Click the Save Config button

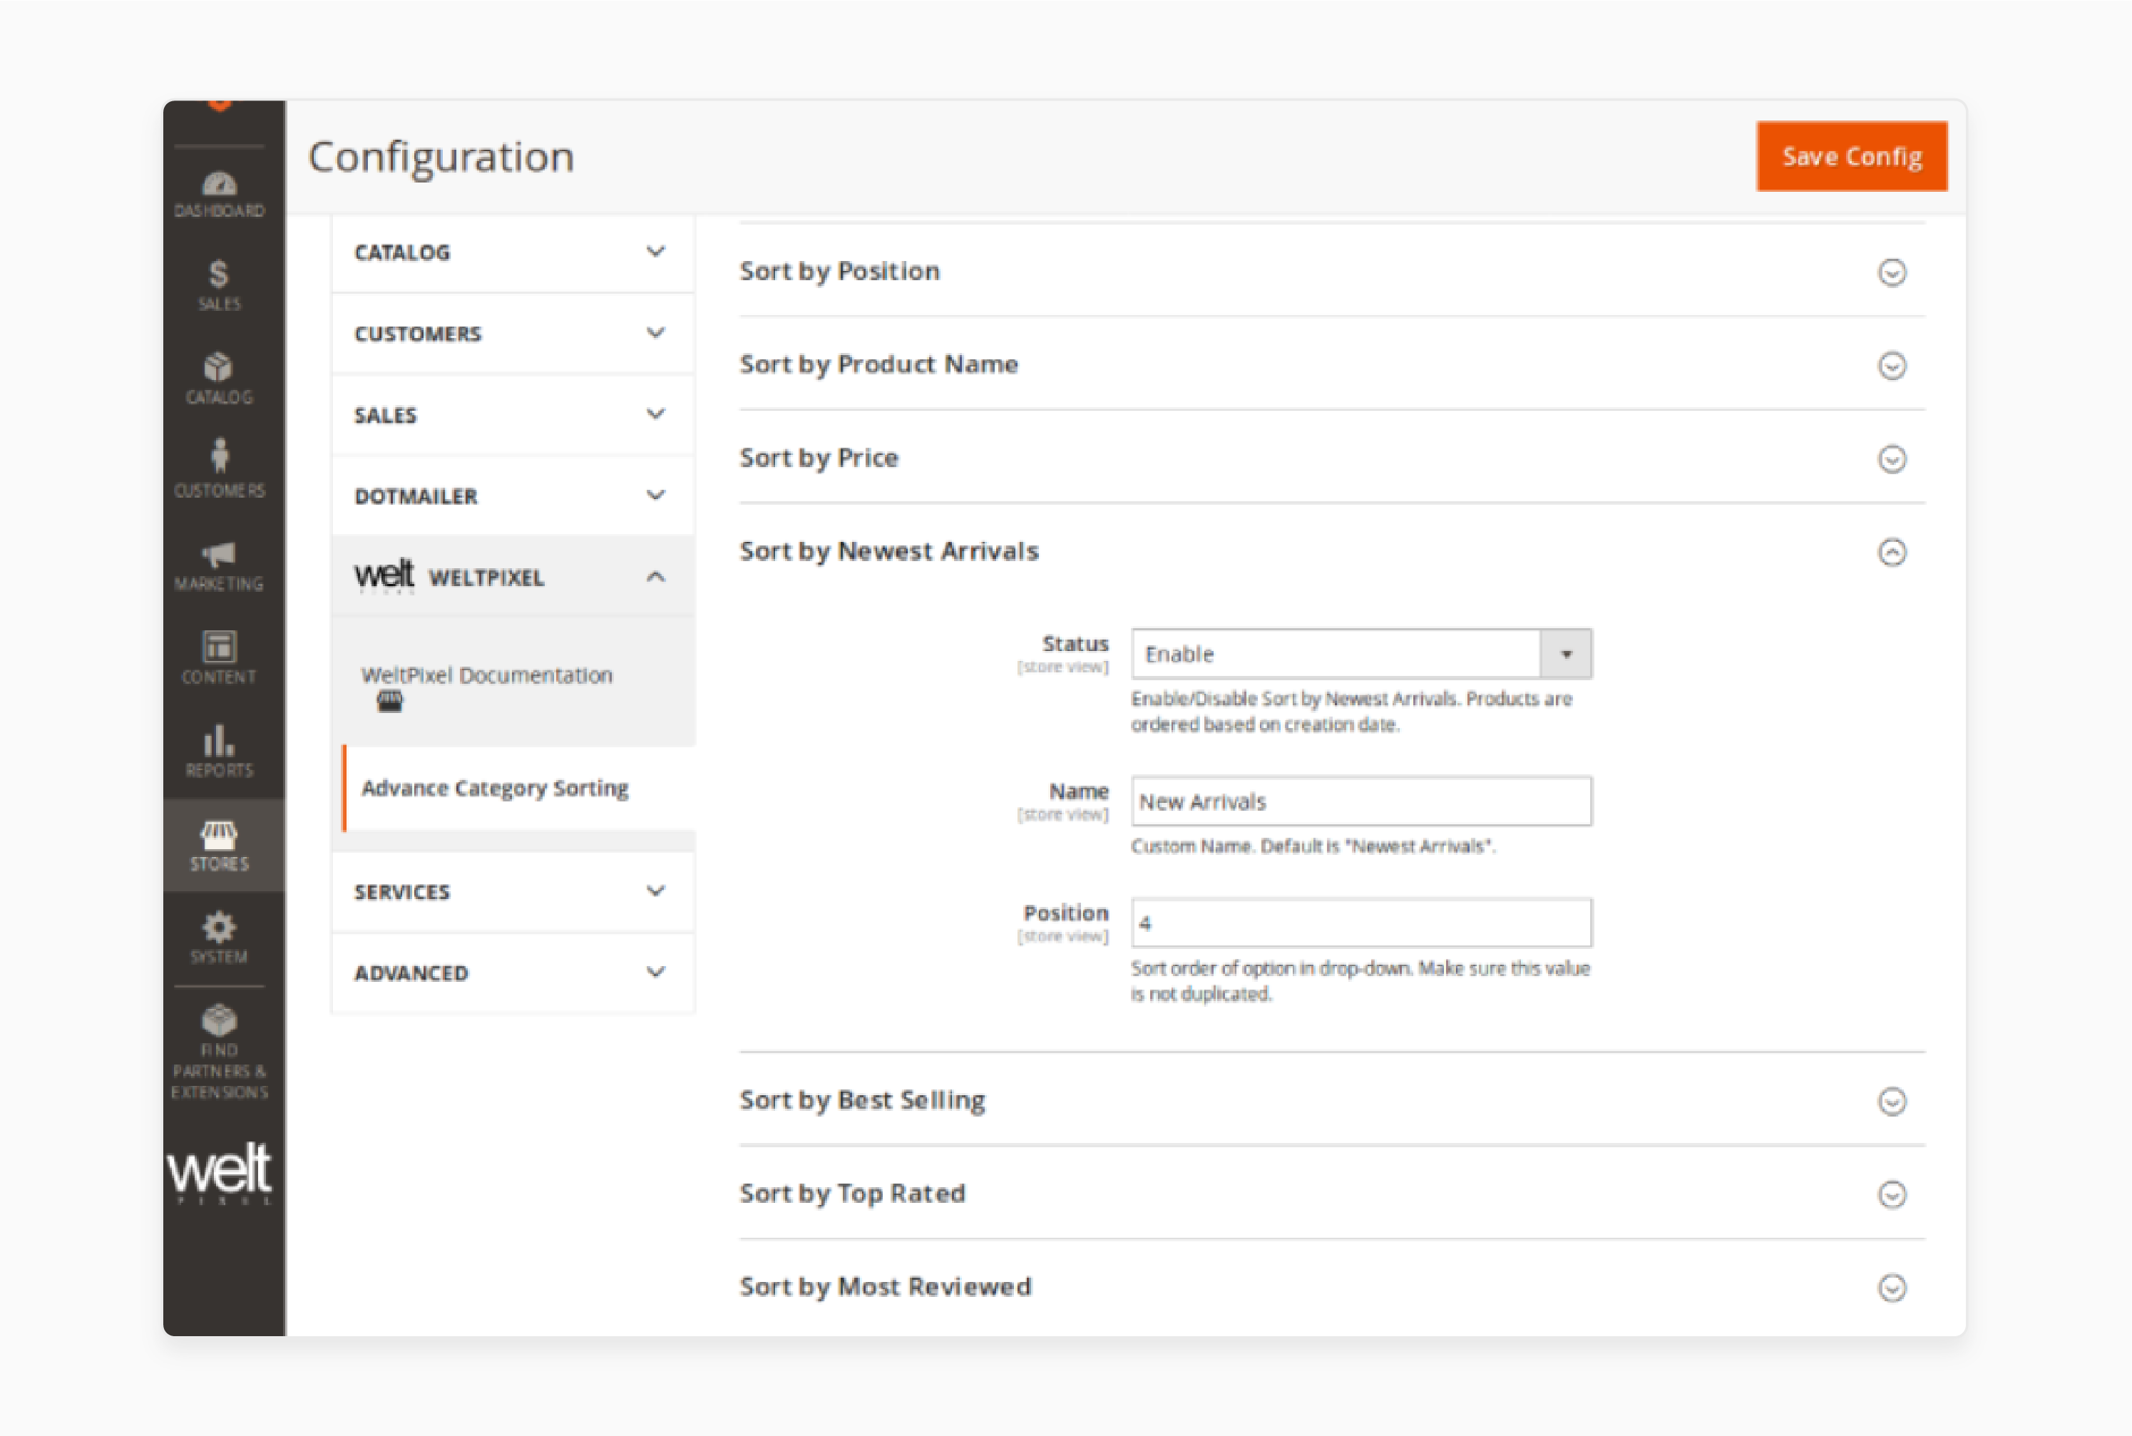(1851, 155)
